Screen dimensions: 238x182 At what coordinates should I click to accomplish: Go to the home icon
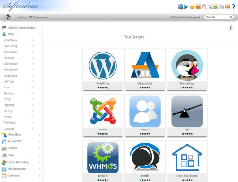(x=8, y=17)
